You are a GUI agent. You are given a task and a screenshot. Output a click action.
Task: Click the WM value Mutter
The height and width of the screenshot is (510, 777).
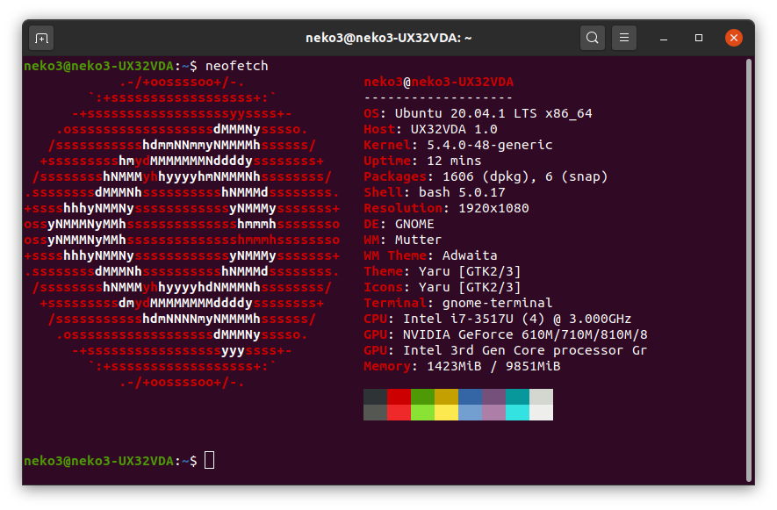(418, 241)
